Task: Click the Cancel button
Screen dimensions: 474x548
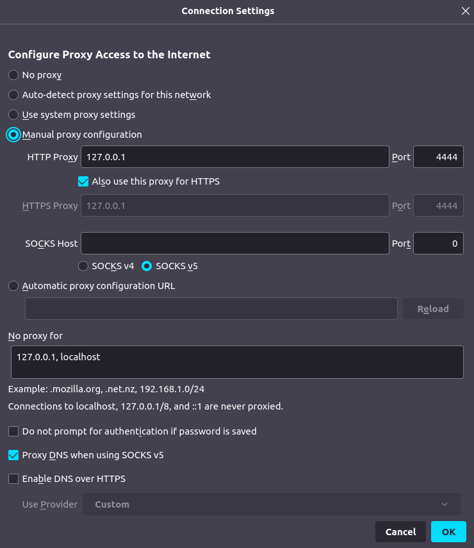Action: [400, 532]
